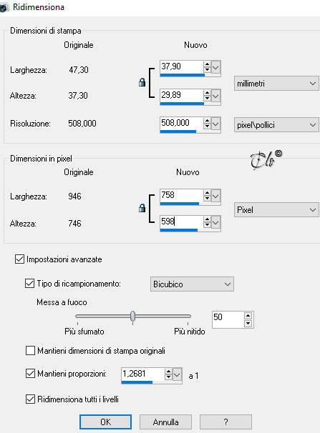Increase the new print width with up arrow
Image resolution: width=320 pixels, height=433 pixels.
click(207, 64)
